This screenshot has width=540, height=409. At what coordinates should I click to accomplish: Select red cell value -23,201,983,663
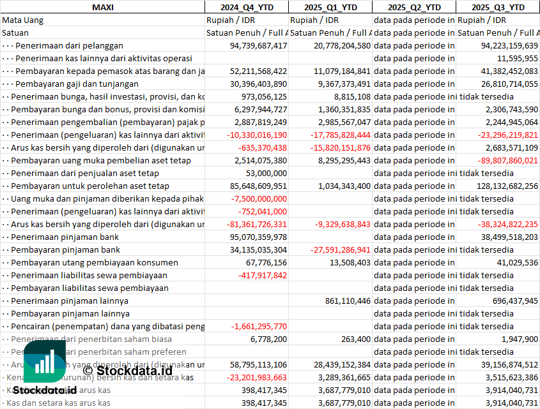pyautogui.click(x=257, y=376)
